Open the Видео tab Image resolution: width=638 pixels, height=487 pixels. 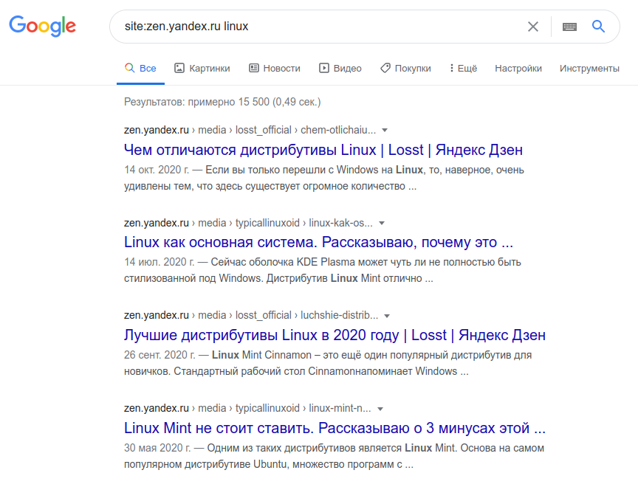[x=340, y=69]
